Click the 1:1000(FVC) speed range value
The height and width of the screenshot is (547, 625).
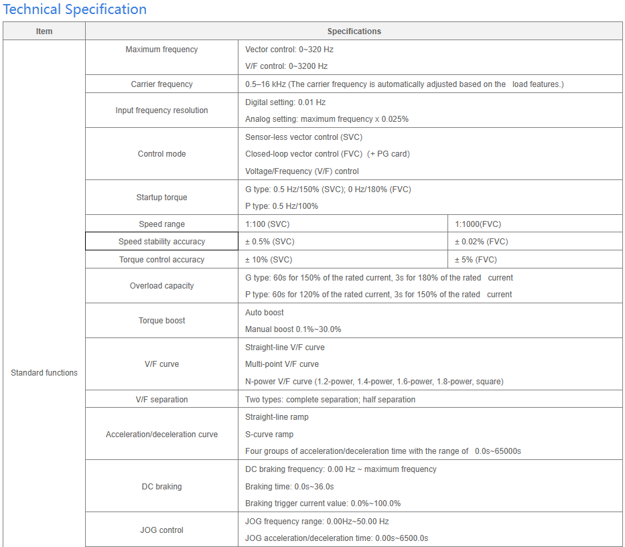478,224
